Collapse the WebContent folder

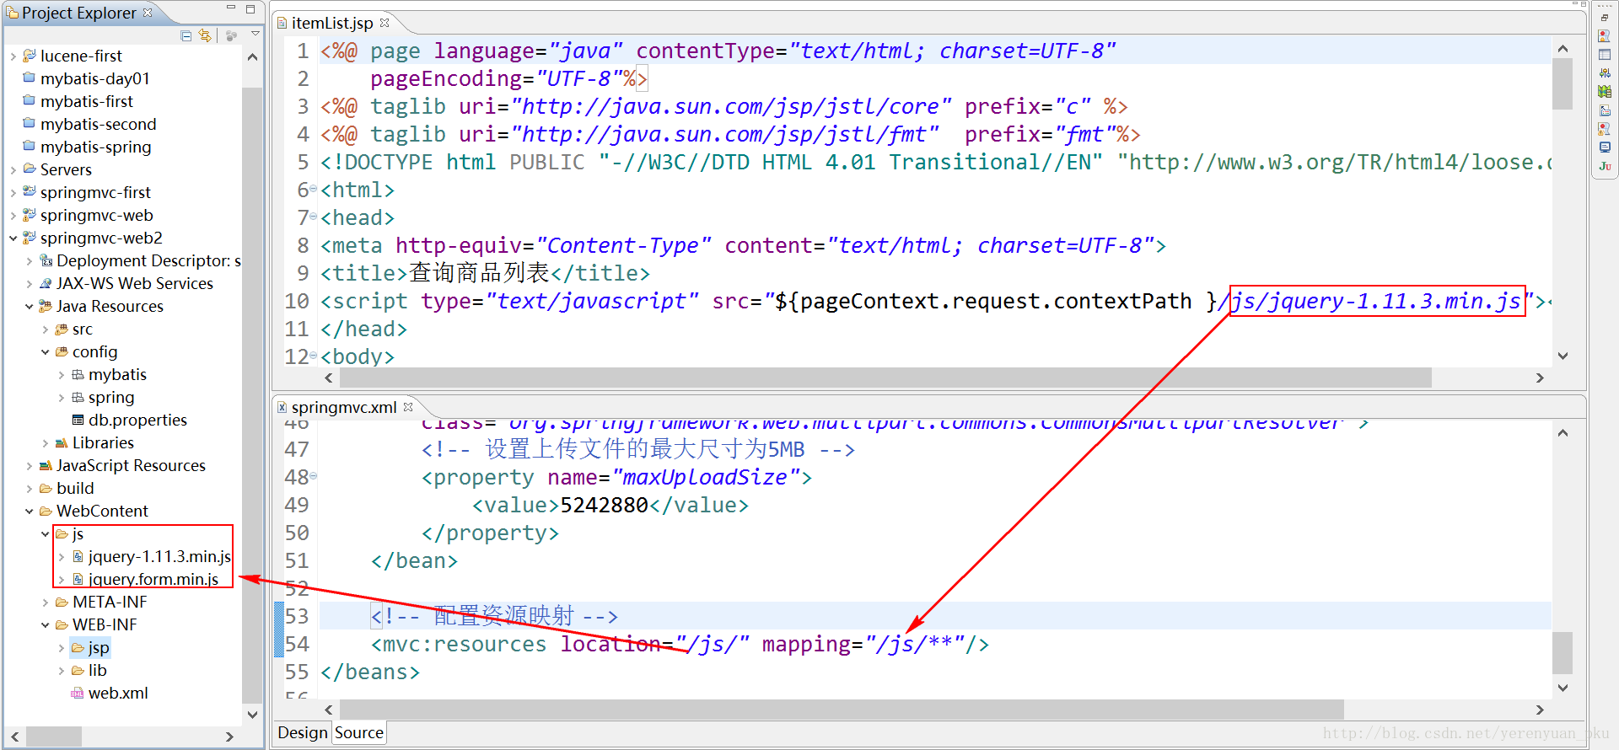[30, 511]
